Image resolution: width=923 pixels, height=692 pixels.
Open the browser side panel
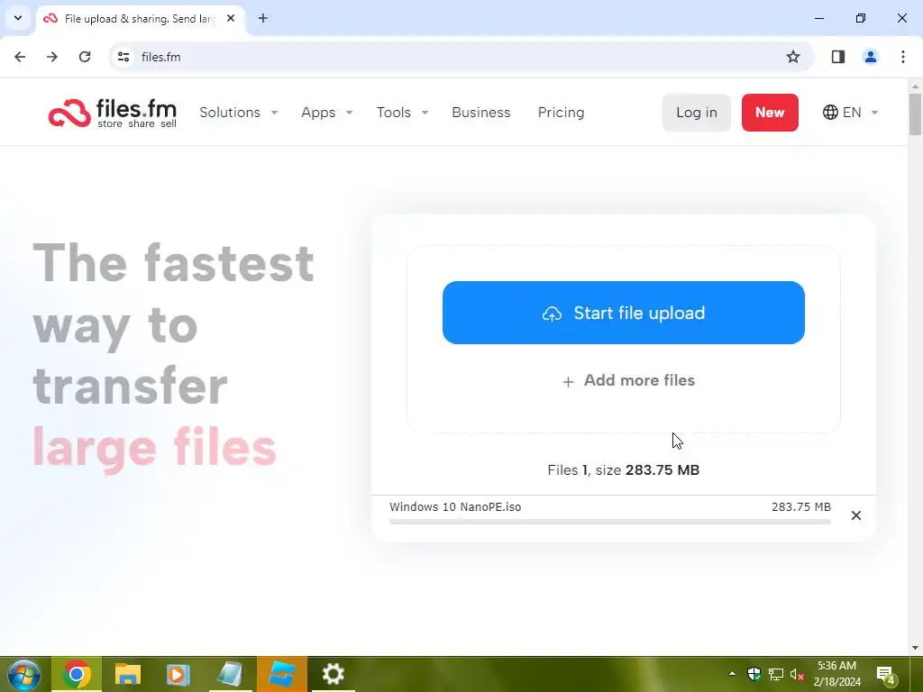[838, 57]
